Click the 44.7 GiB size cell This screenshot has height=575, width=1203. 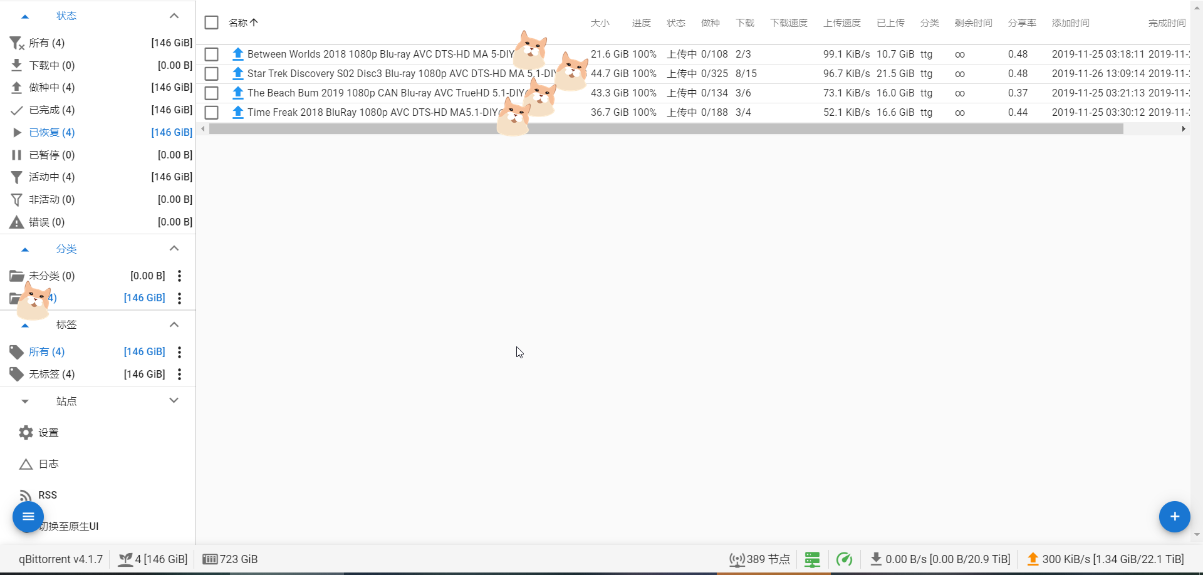tap(610, 74)
